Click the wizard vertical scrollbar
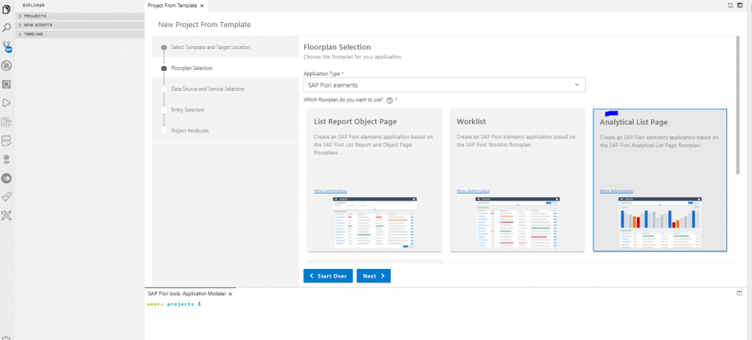The height and width of the screenshot is (340, 752). click(x=737, y=106)
